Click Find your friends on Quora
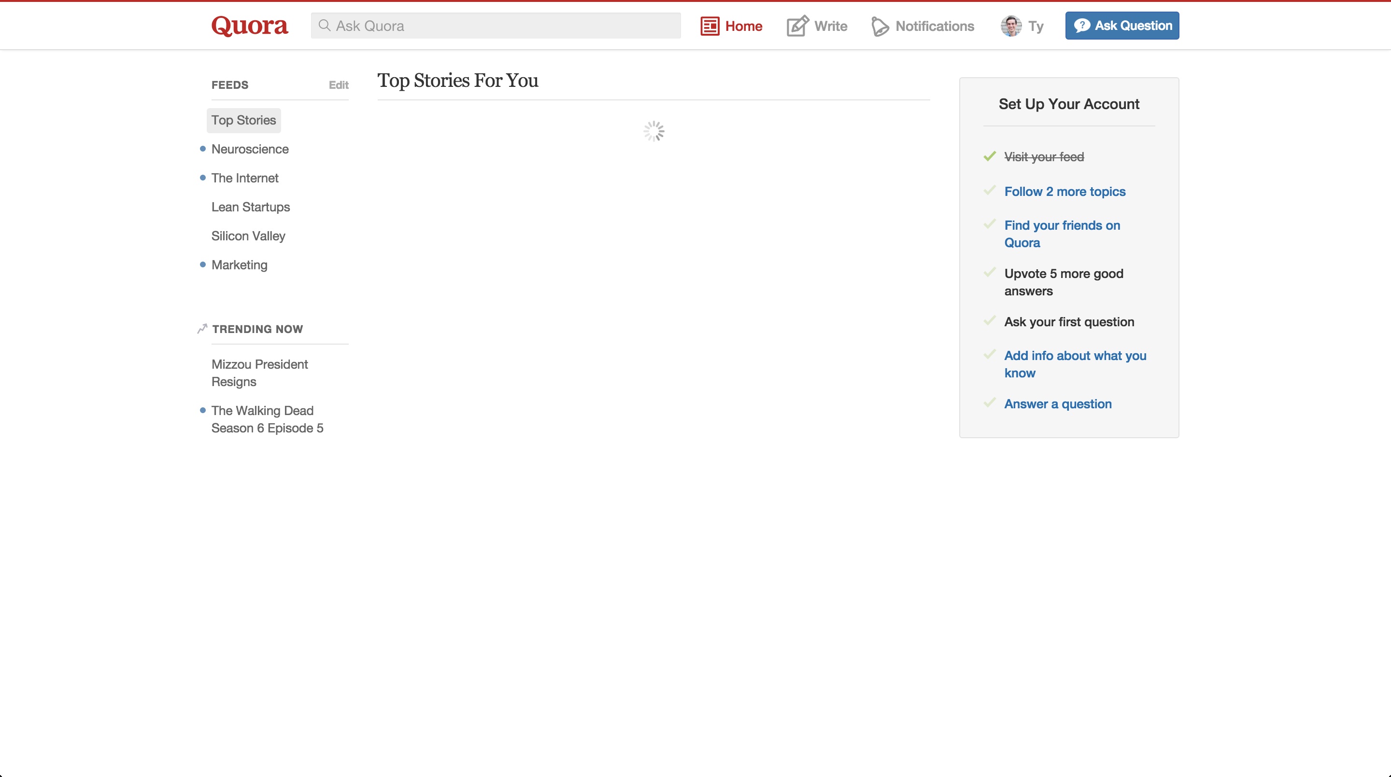Viewport: 1391px width, 777px height. point(1062,234)
